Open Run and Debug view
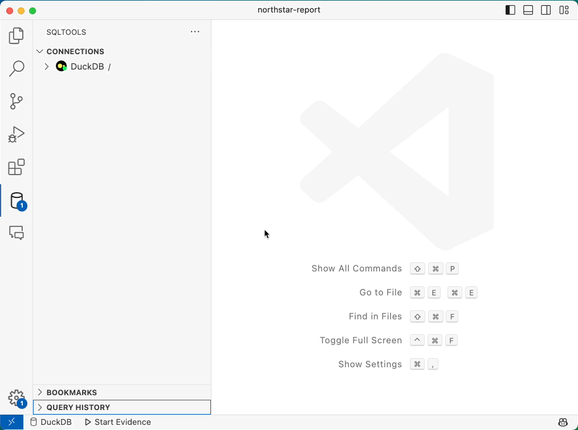Image resolution: width=578 pixels, height=430 pixels. tap(17, 135)
